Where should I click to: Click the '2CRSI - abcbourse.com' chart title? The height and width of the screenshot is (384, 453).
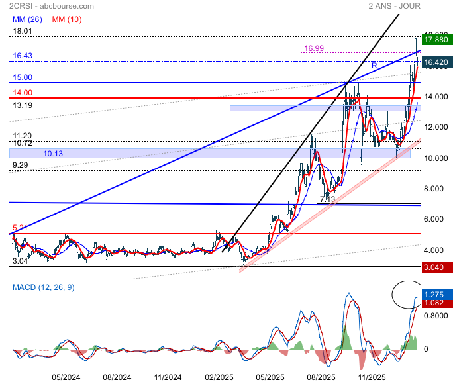[x=52, y=6]
